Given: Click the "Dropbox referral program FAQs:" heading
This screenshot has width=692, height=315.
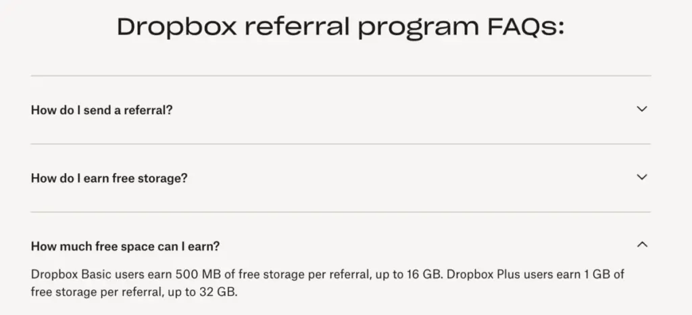Looking at the screenshot, I should pyautogui.click(x=340, y=28).
